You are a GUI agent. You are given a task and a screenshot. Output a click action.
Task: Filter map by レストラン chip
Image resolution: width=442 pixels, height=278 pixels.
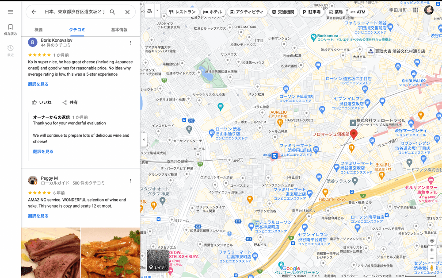click(183, 12)
